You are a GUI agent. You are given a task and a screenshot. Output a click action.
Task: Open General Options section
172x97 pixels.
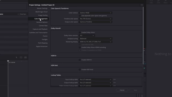[x=42, y=22]
